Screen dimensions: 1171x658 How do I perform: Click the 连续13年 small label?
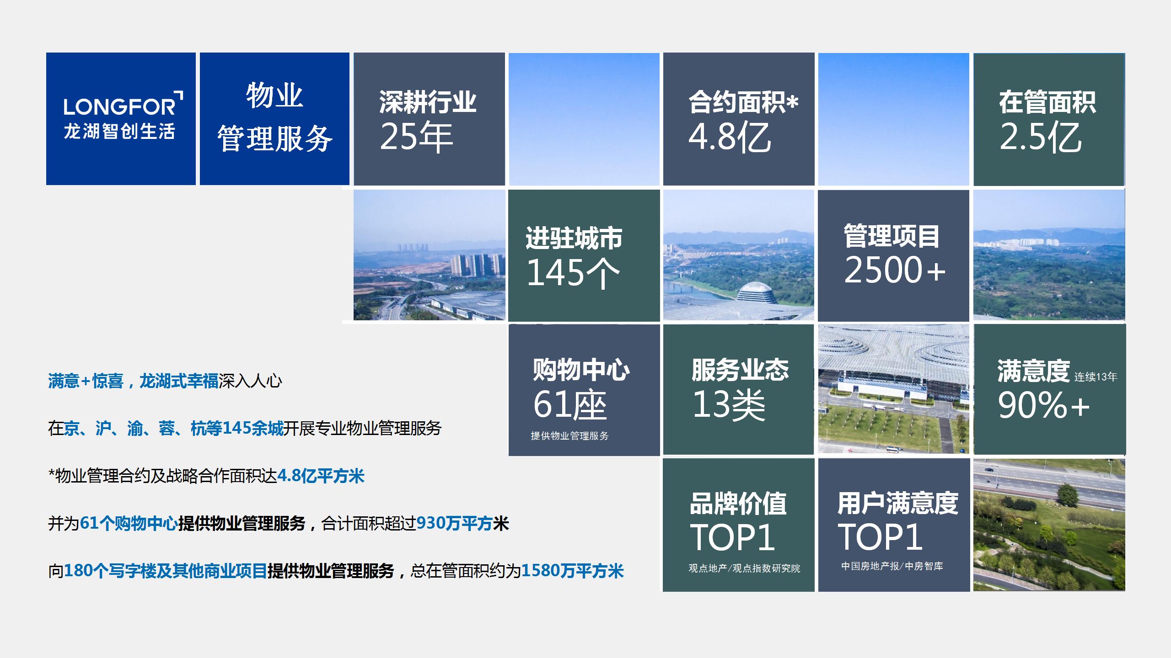click(x=1096, y=377)
